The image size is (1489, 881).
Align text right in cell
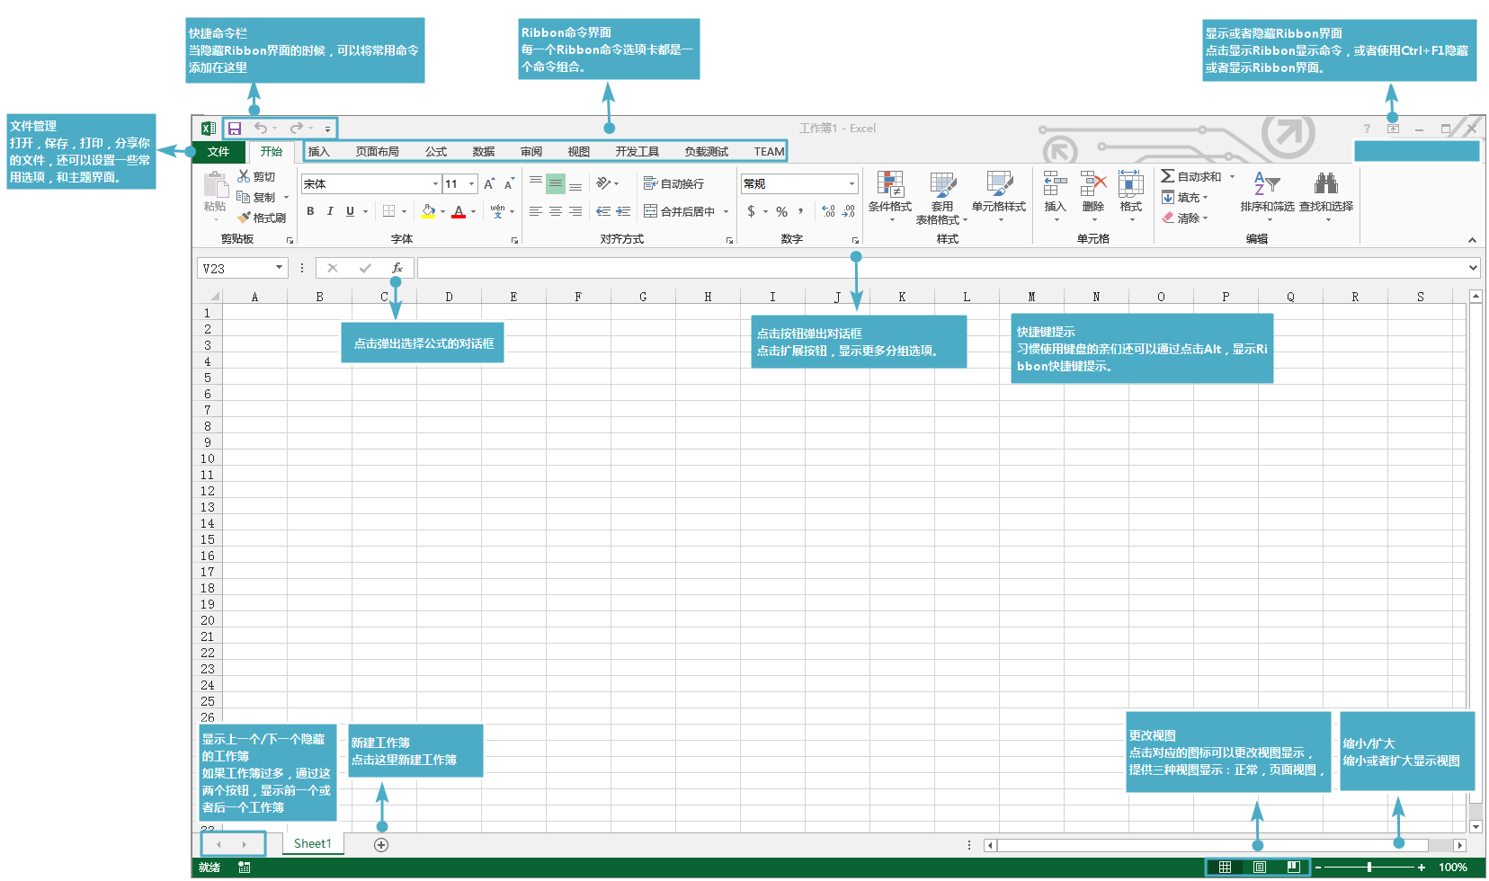pyautogui.click(x=575, y=211)
